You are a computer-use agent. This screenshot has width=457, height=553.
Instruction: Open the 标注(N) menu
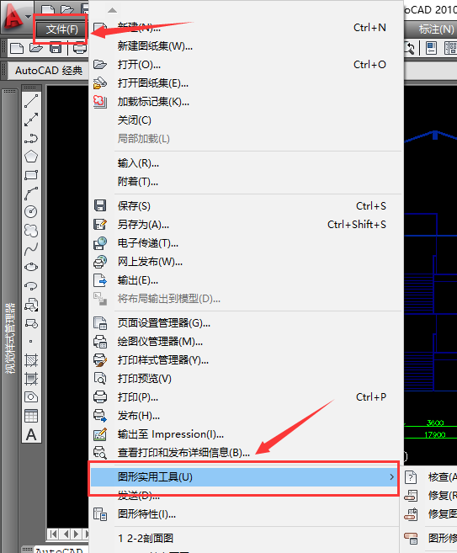436,29
